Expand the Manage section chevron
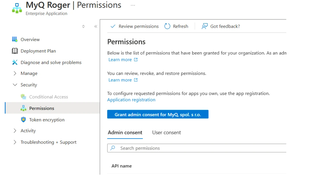 coord(15,73)
